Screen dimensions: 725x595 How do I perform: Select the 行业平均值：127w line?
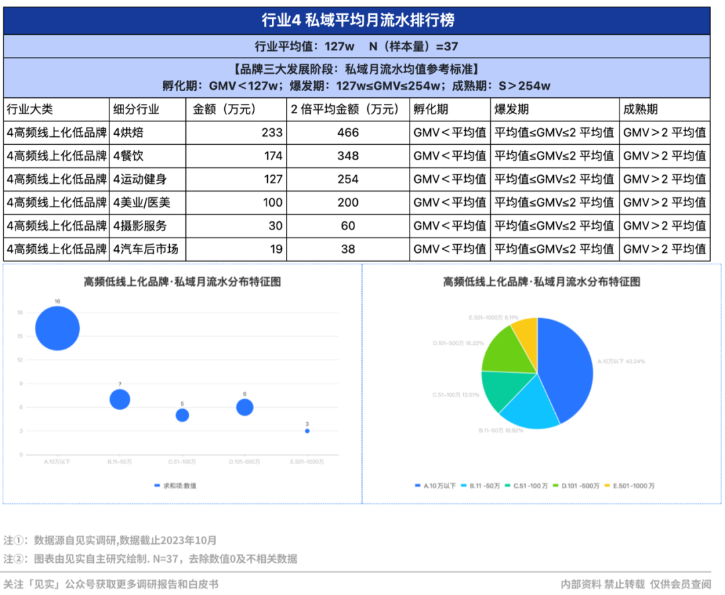pyautogui.click(x=356, y=46)
